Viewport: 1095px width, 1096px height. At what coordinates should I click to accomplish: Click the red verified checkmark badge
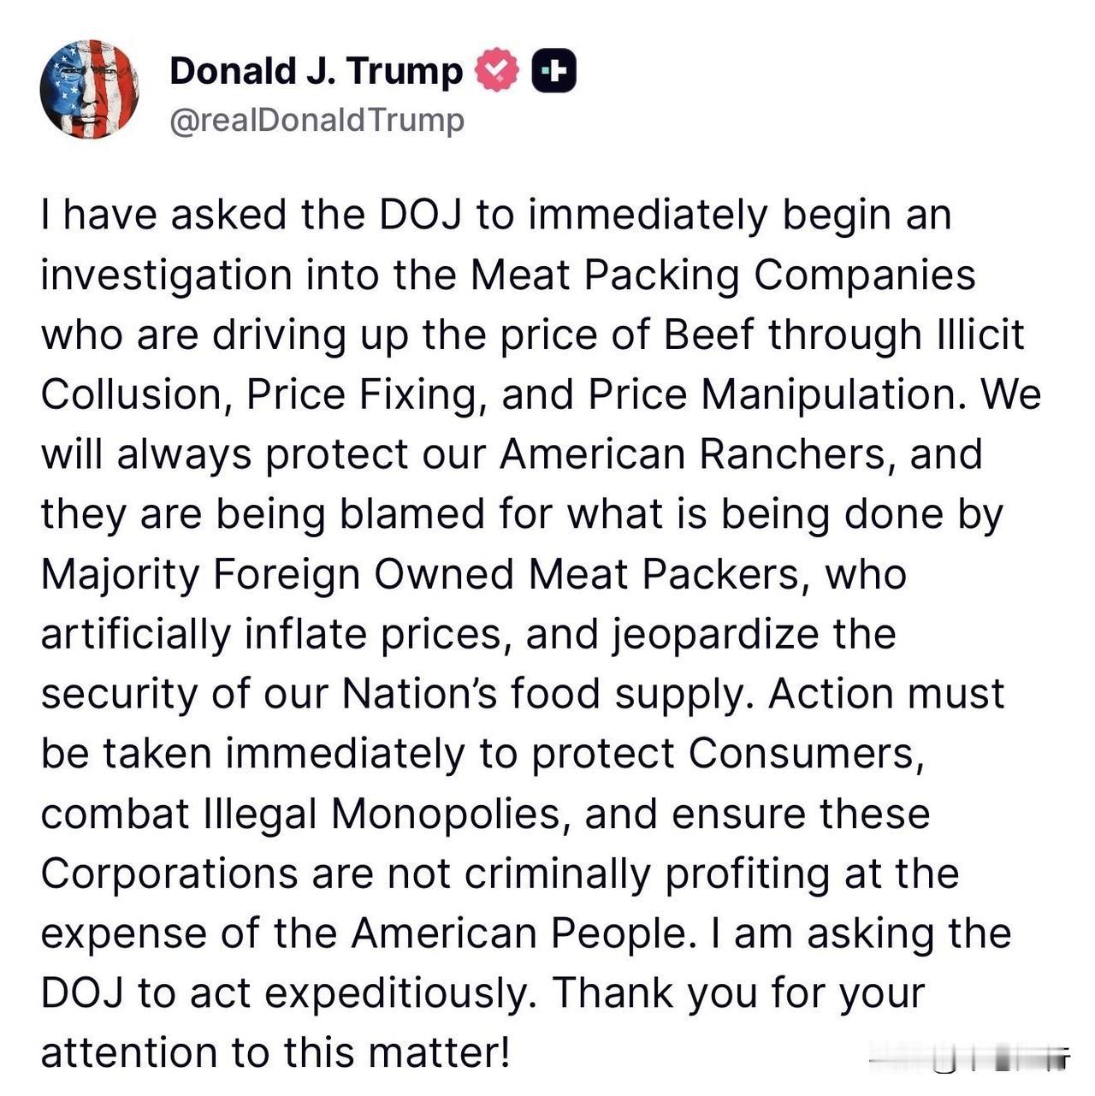497,70
